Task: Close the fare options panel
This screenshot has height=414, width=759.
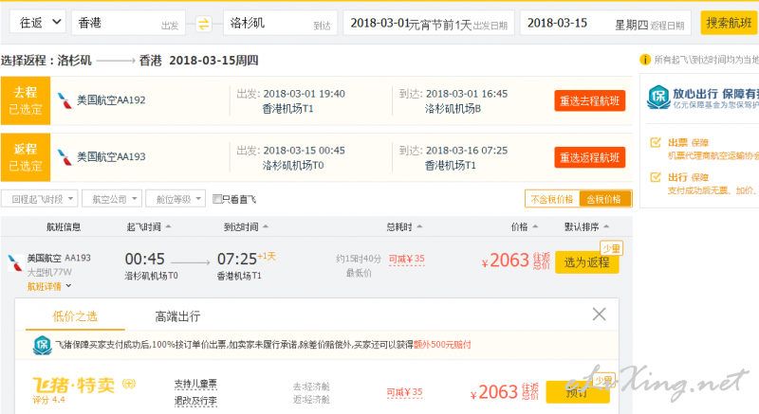Action: coord(600,315)
